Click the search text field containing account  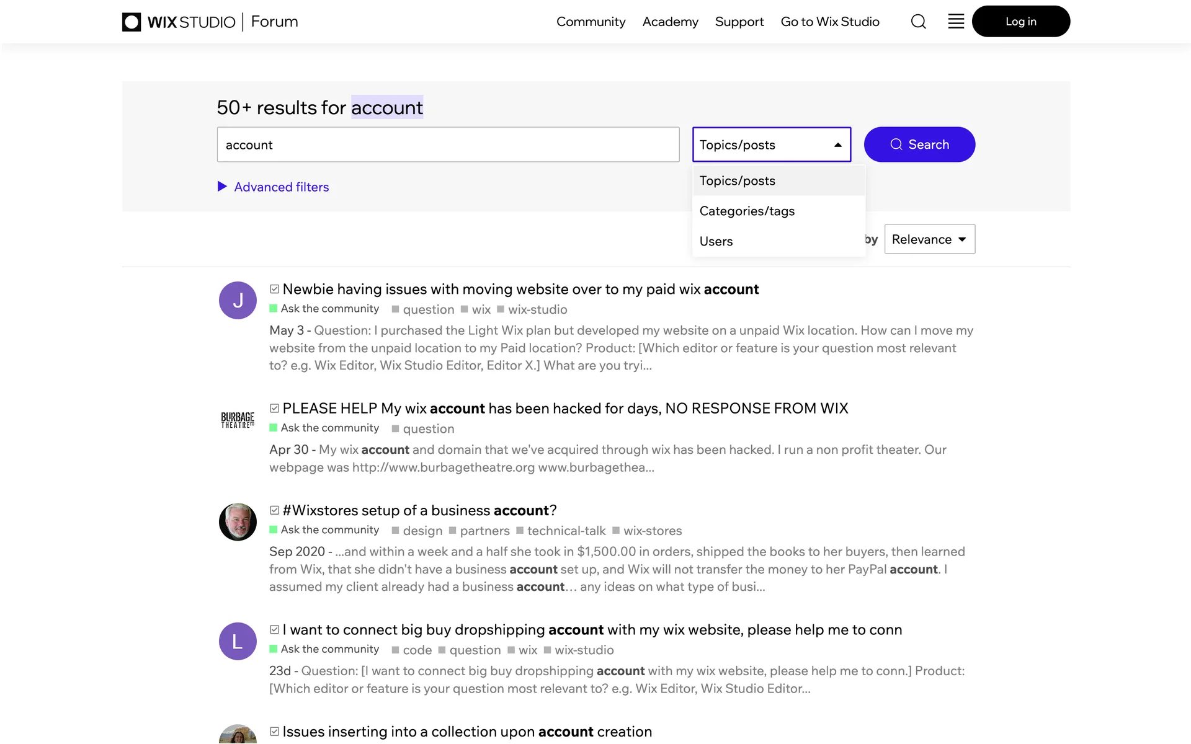pos(448,144)
